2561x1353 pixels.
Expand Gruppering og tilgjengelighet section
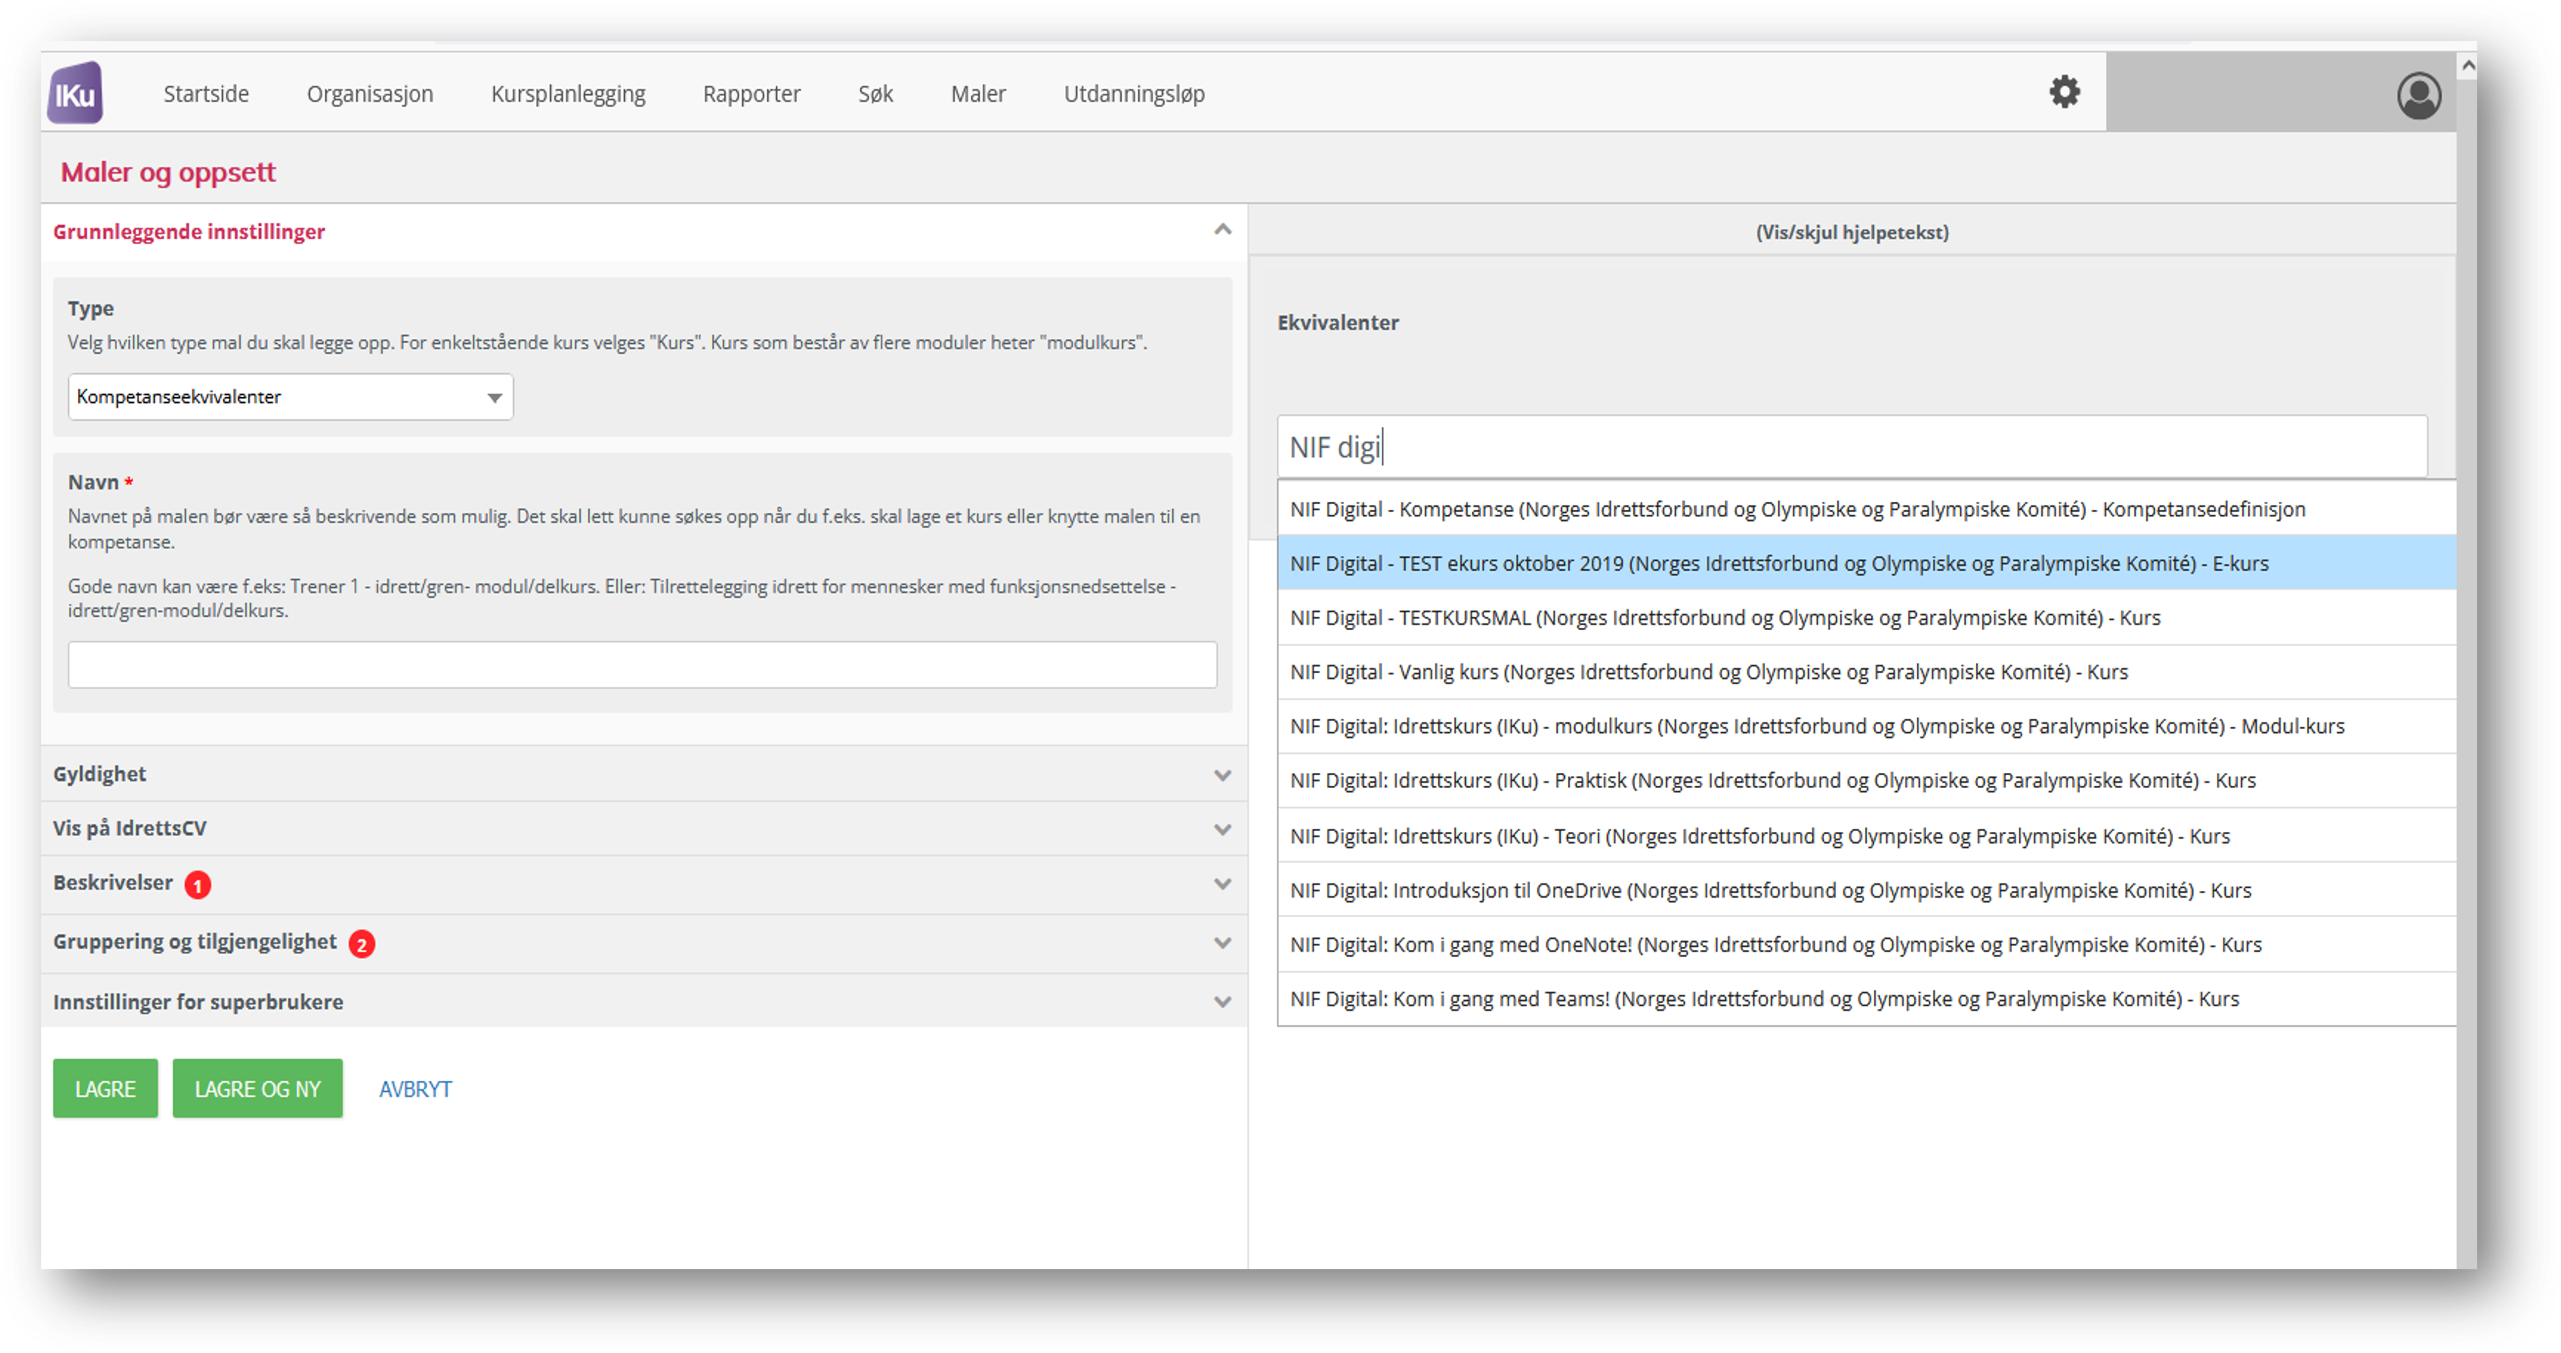point(643,943)
